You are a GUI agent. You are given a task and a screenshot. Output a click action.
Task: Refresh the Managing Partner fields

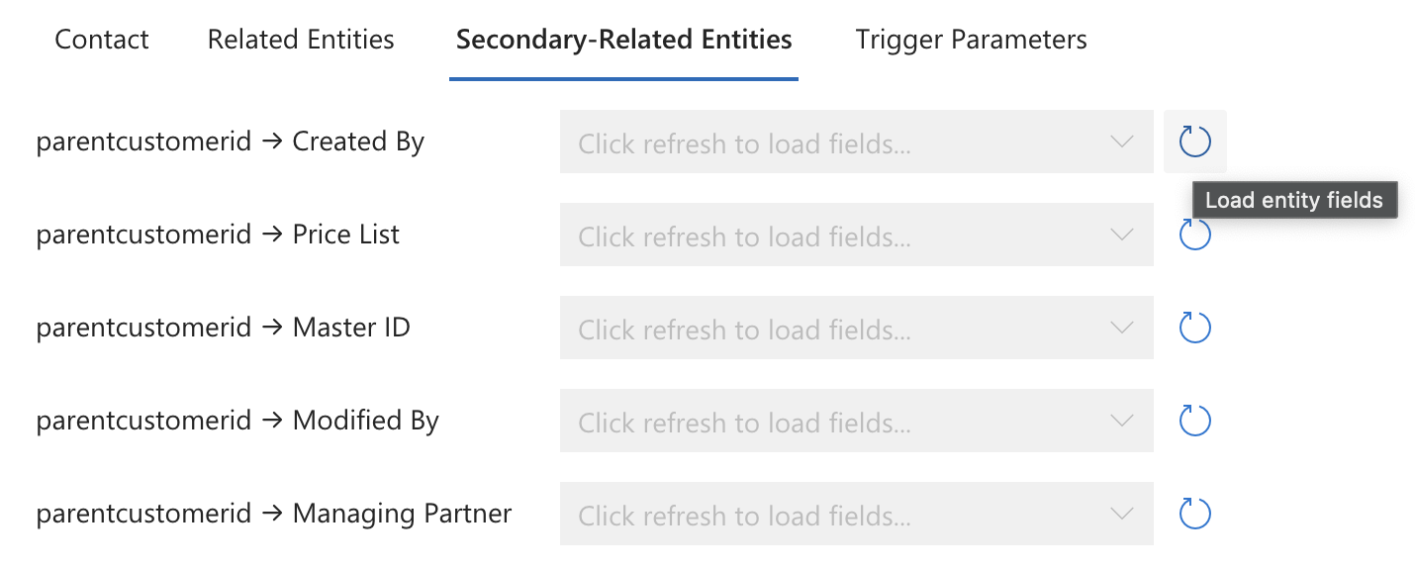[x=1194, y=514]
